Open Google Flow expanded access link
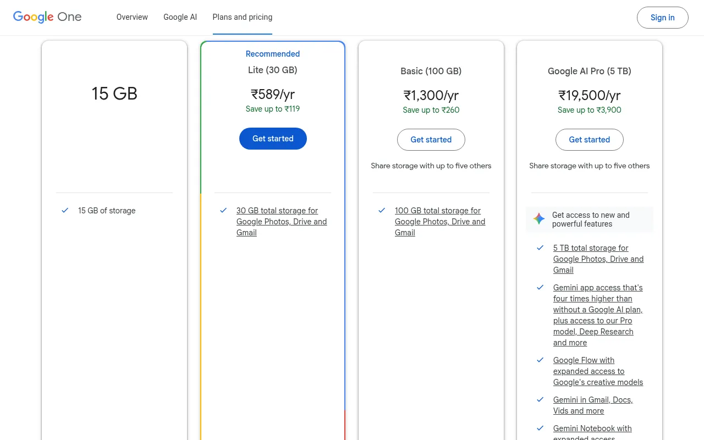704x440 pixels. point(598,371)
